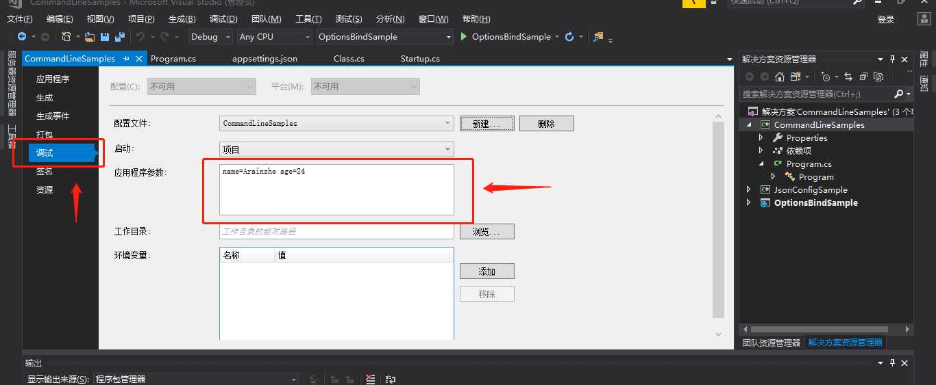Switch to the Startup.cs tab
The image size is (936, 385).
tap(420, 59)
